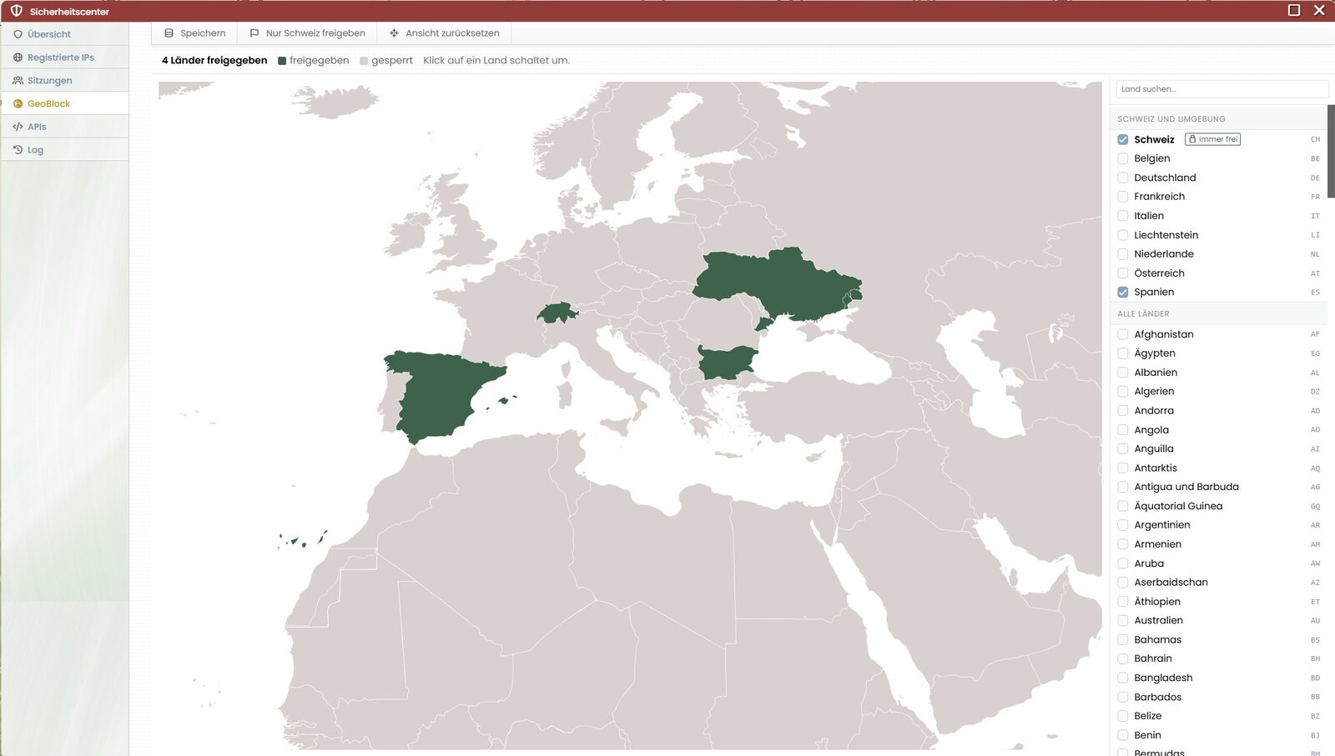
Task: Maximize the Sicherheitscenter window
Action: tap(1294, 10)
